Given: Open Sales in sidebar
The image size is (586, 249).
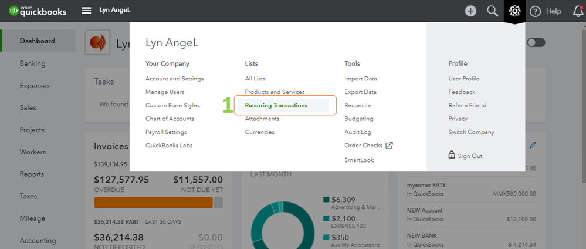Looking at the screenshot, I should [x=28, y=108].
